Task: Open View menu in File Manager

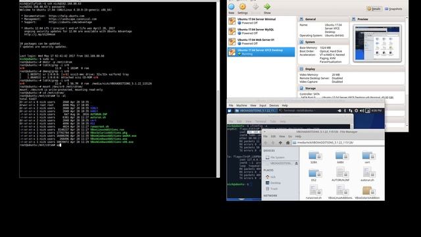Action: coord(282,136)
